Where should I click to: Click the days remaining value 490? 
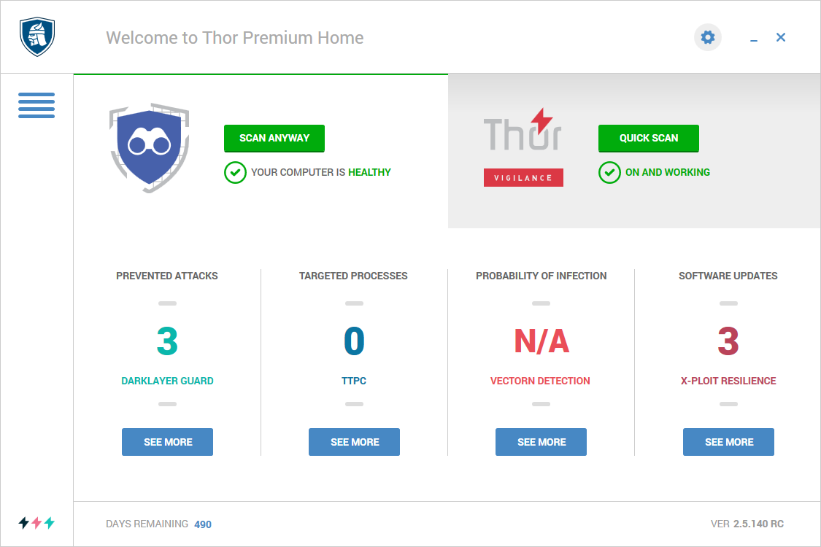pyautogui.click(x=203, y=524)
